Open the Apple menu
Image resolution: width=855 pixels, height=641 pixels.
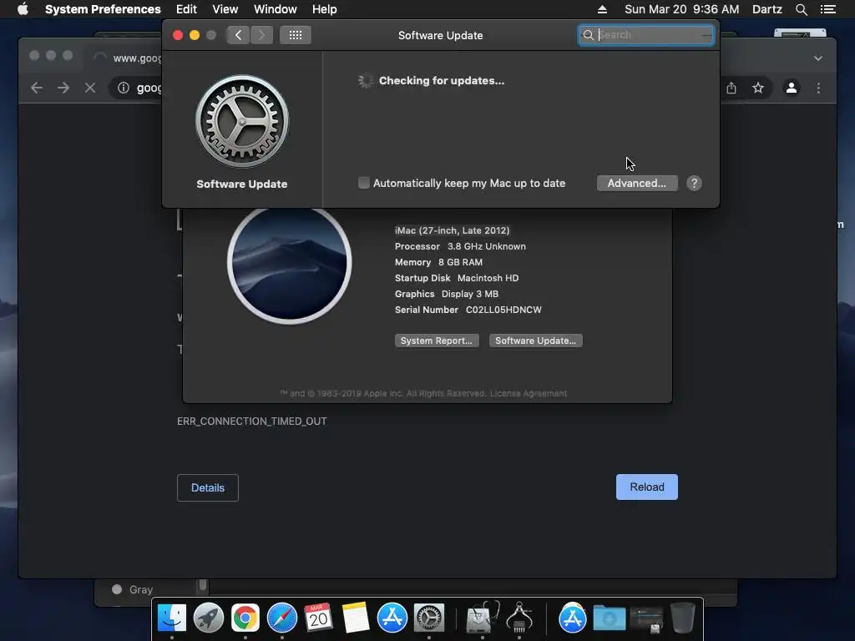[23, 9]
